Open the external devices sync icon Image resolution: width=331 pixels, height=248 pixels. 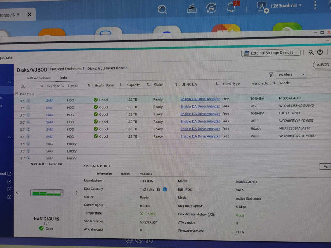coord(211,8)
